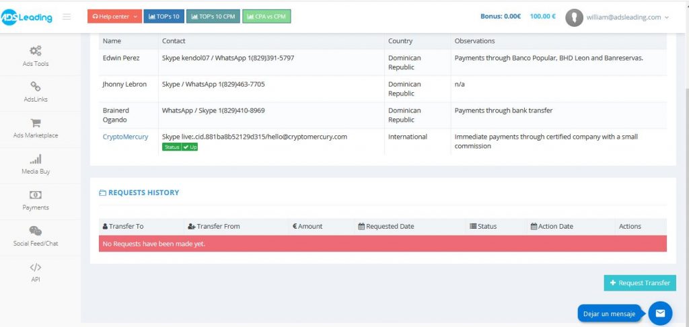Open the CPA vs CPM report
This screenshot has height=327, width=689.
[x=266, y=17]
